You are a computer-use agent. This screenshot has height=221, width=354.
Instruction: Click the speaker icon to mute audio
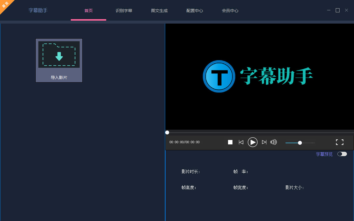[273, 142]
